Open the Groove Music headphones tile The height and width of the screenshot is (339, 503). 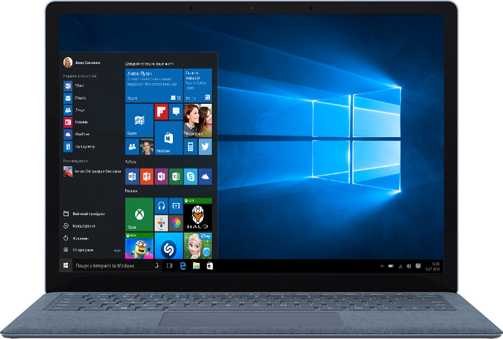coord(162,206)
